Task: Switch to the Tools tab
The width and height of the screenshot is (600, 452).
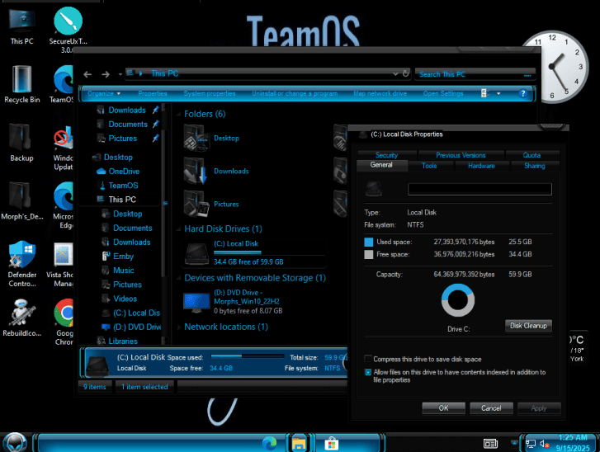Action: tap(429, 166)
